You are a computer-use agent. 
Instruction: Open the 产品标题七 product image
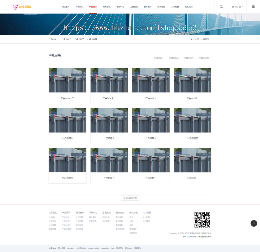(x=109, y=120)
